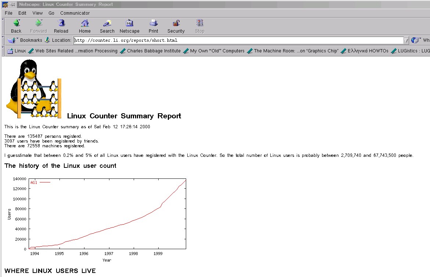Click the Back navigation icon
This screenshot has height=277, width=430.
tap(16, 24)
